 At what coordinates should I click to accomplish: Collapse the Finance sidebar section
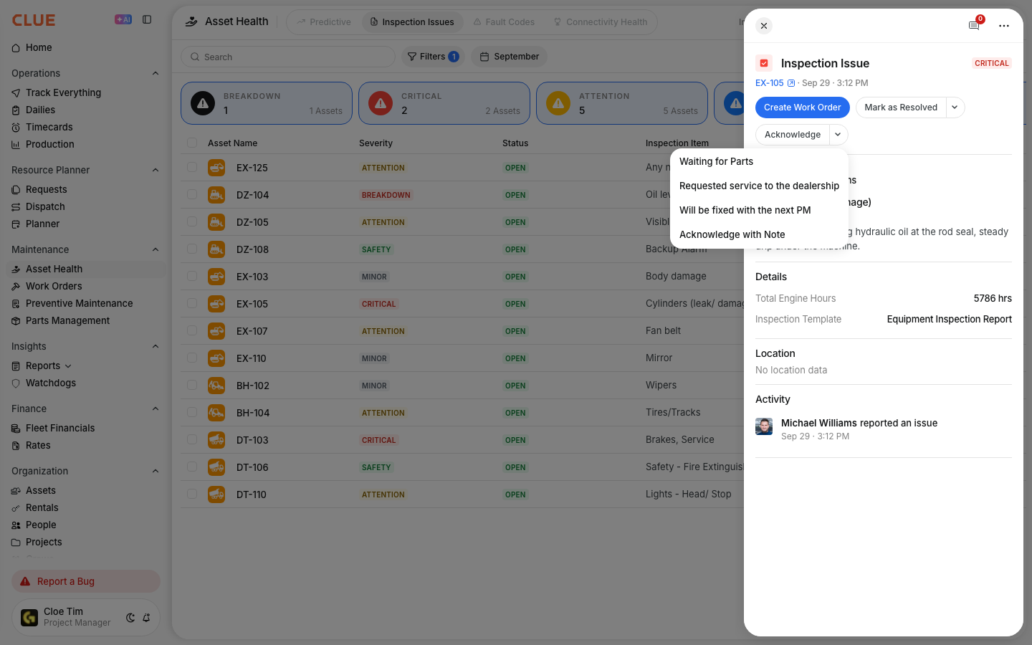pyautogui.click(x=156, y=408)
